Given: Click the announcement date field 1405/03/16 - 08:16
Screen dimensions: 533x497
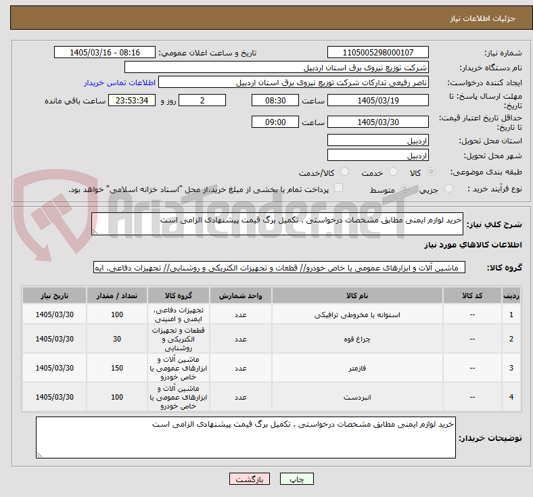Looking at the screenshot, I should (105, 52).
